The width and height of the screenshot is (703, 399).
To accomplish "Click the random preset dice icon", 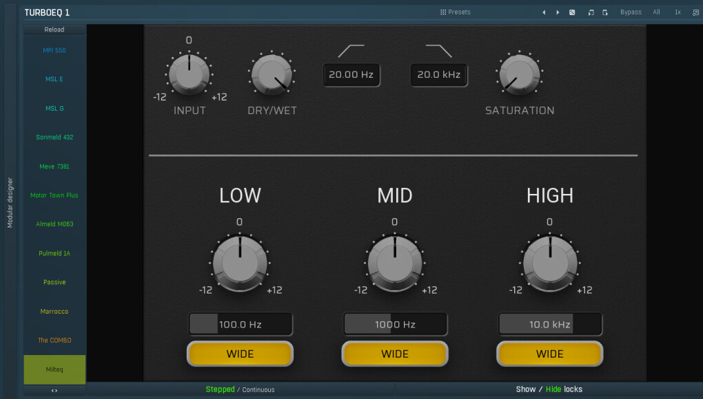I will [x=572, y=12].
